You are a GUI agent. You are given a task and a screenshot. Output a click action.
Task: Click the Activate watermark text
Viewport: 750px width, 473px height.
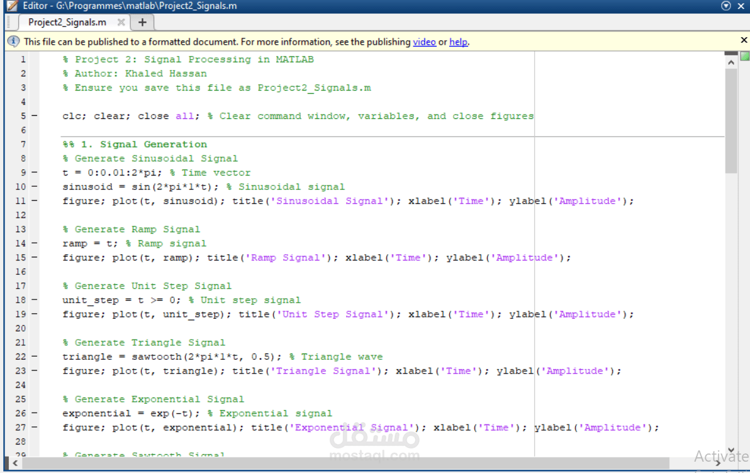pyautogui.click(x=721, y=457)
